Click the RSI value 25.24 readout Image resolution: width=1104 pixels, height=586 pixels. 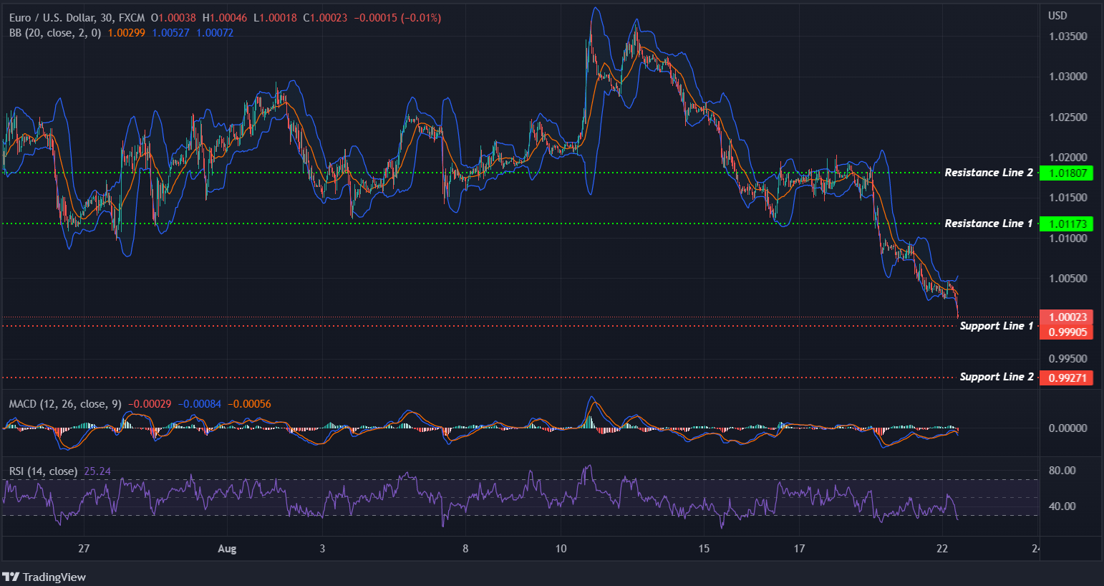pyautogui.click(x=97, y=471)
